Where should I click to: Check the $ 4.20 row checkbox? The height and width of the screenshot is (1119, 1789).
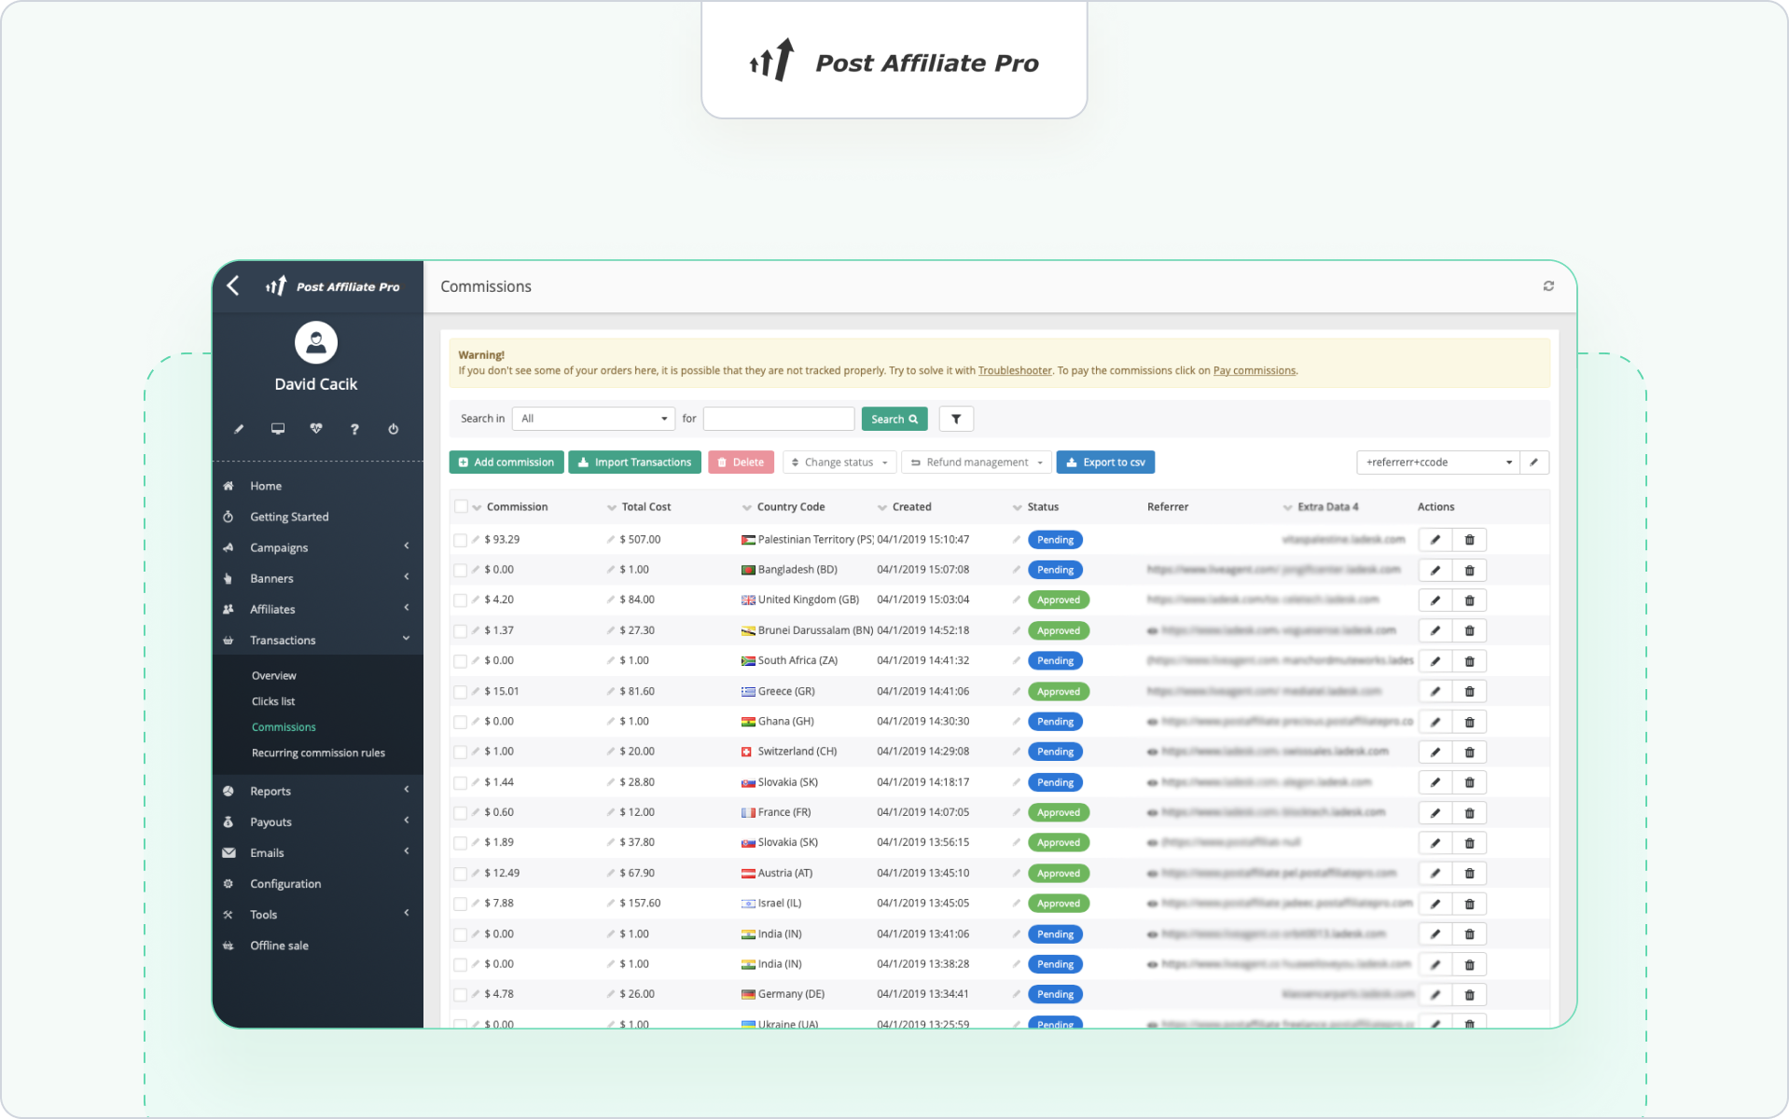pos(460,601)
